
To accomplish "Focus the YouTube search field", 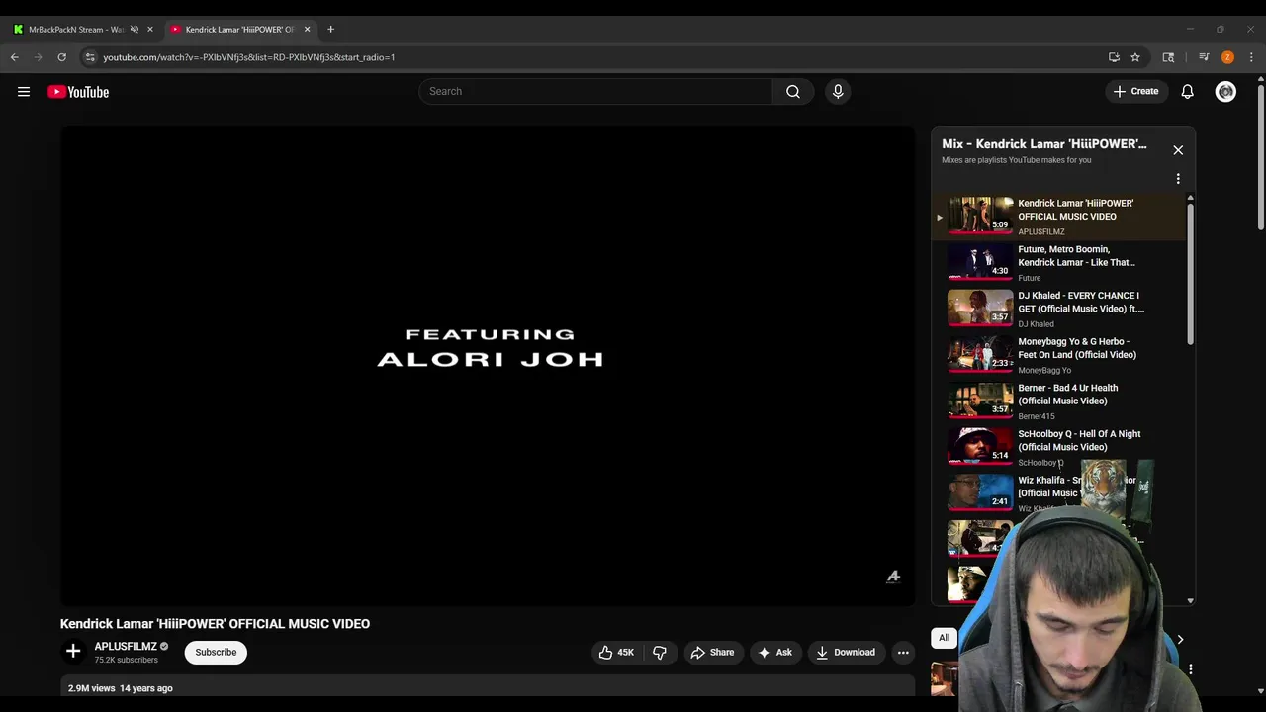I will (x=595, y=91).
